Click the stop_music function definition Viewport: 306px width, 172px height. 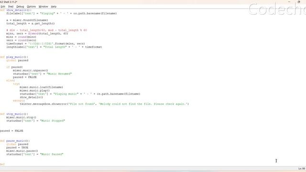(x=14, y=114)
